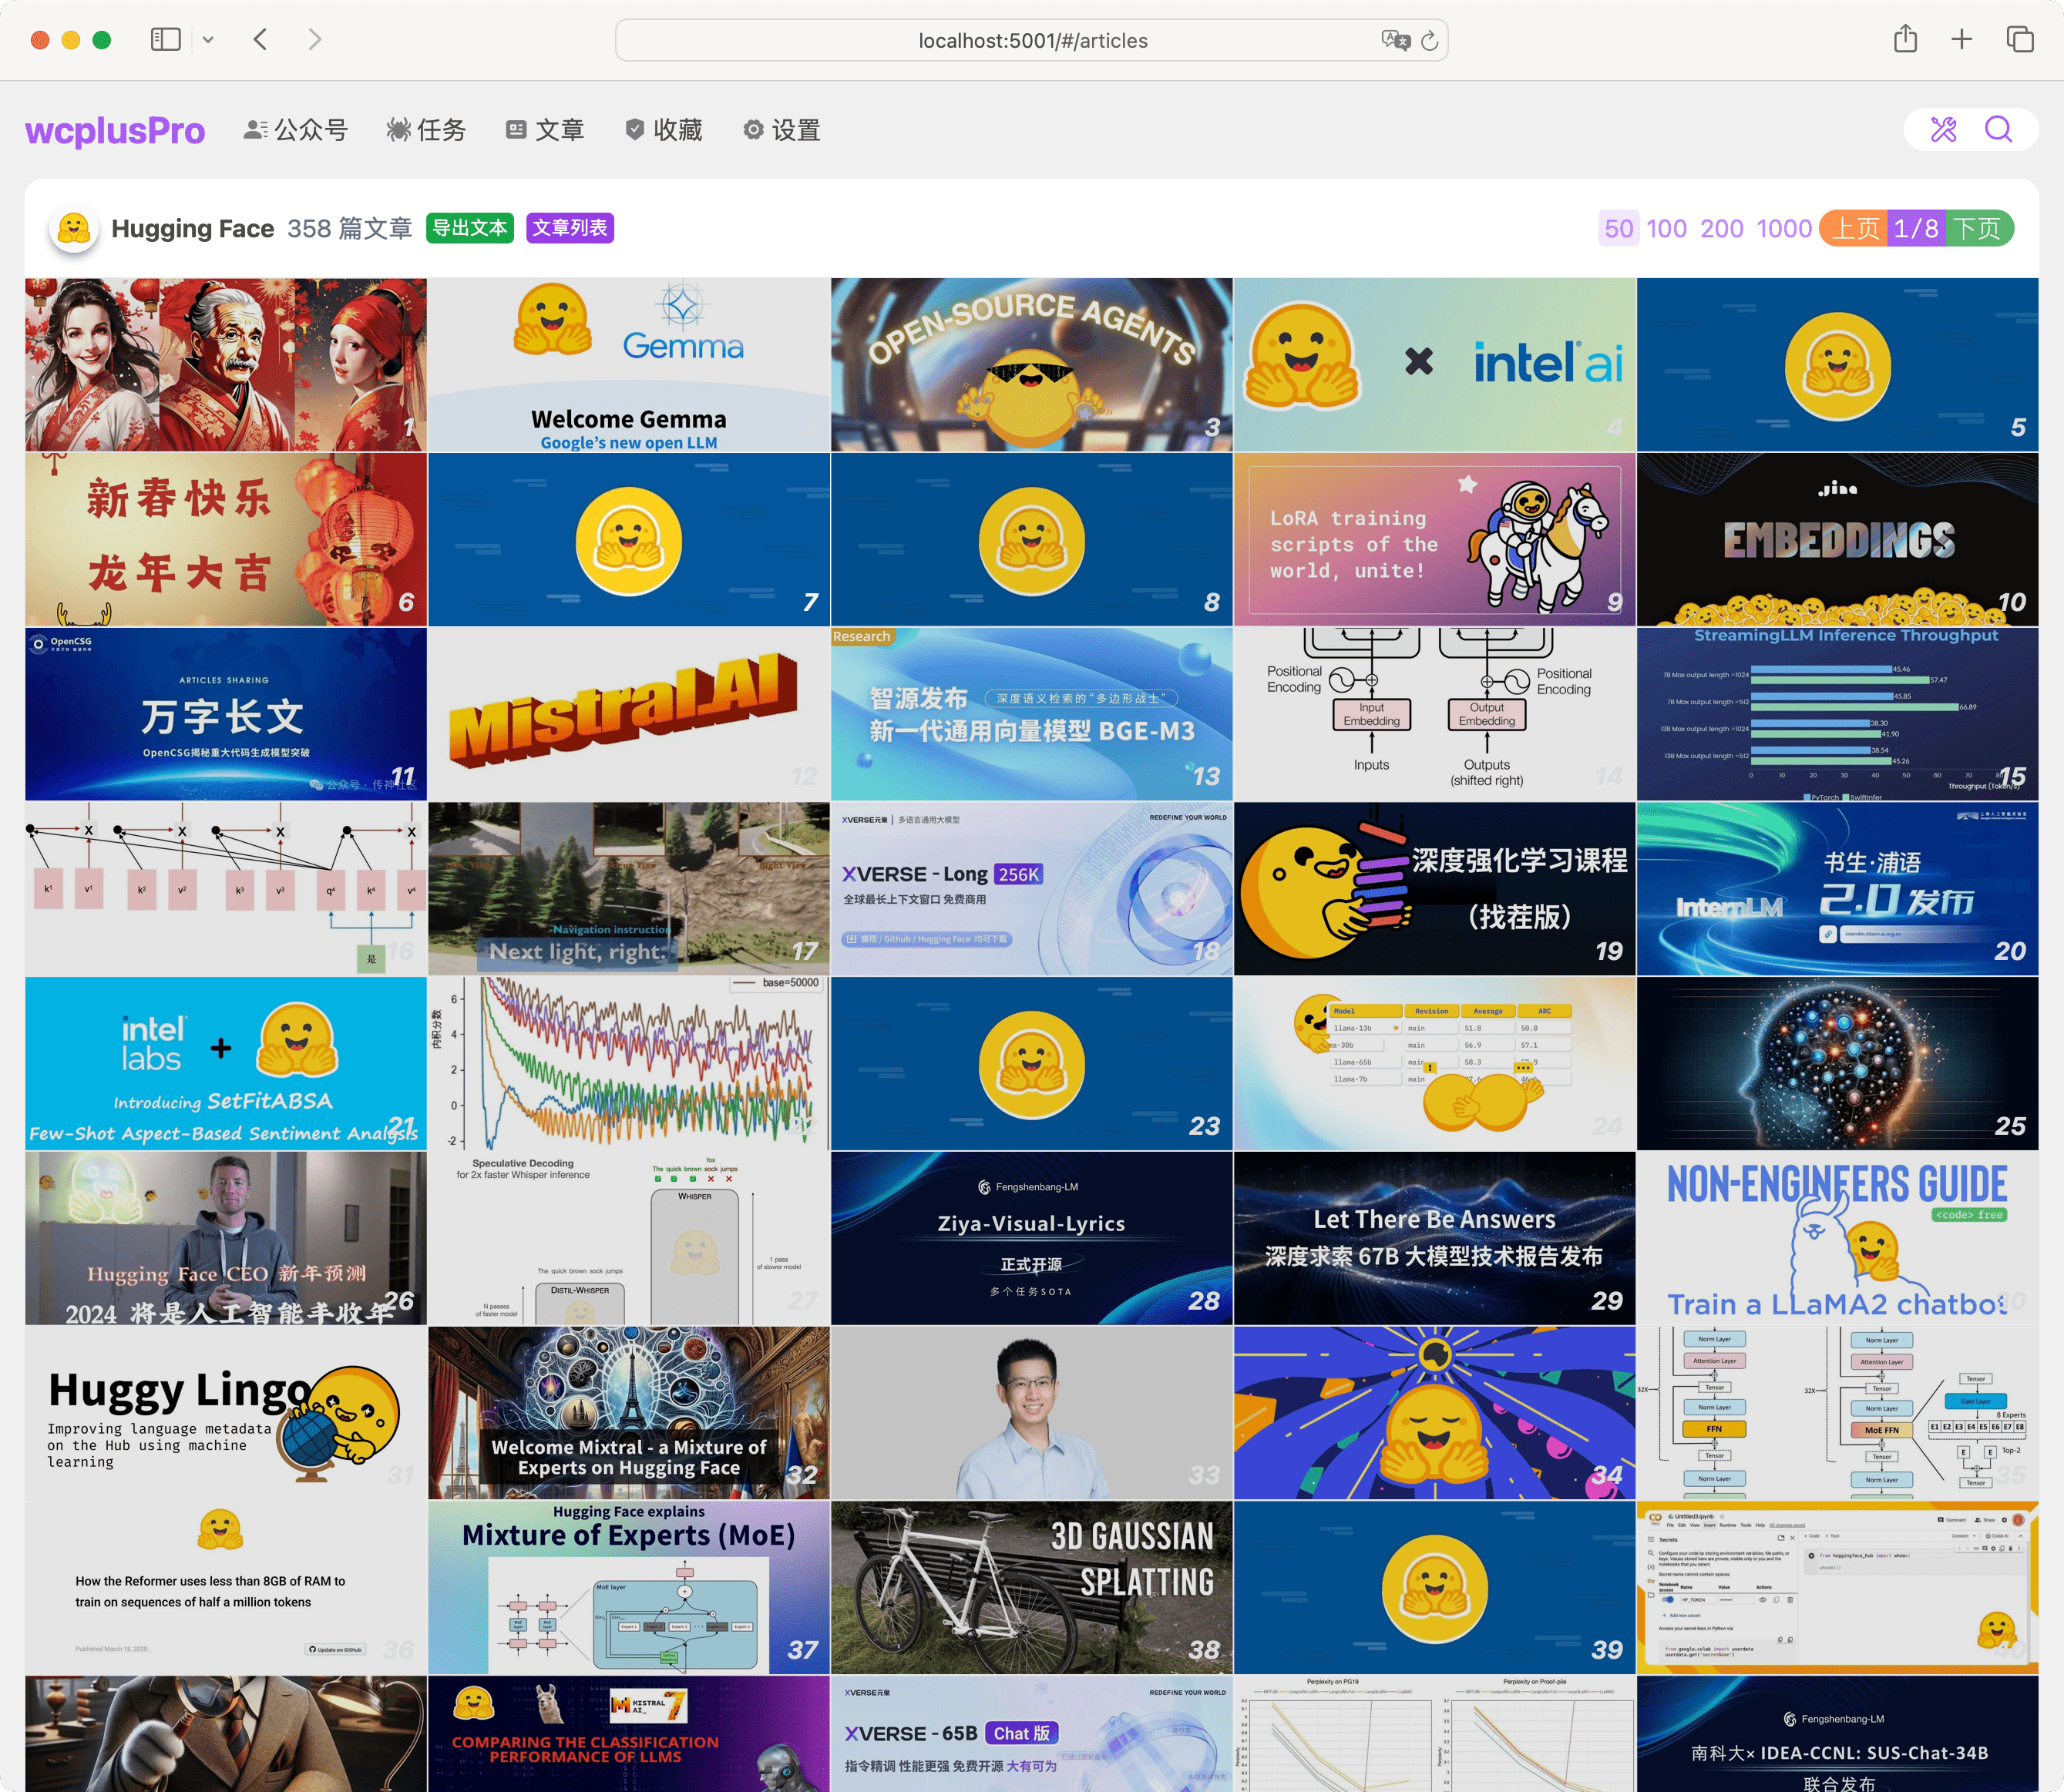Open a new tab with plus icon

tap(1961, 39)
